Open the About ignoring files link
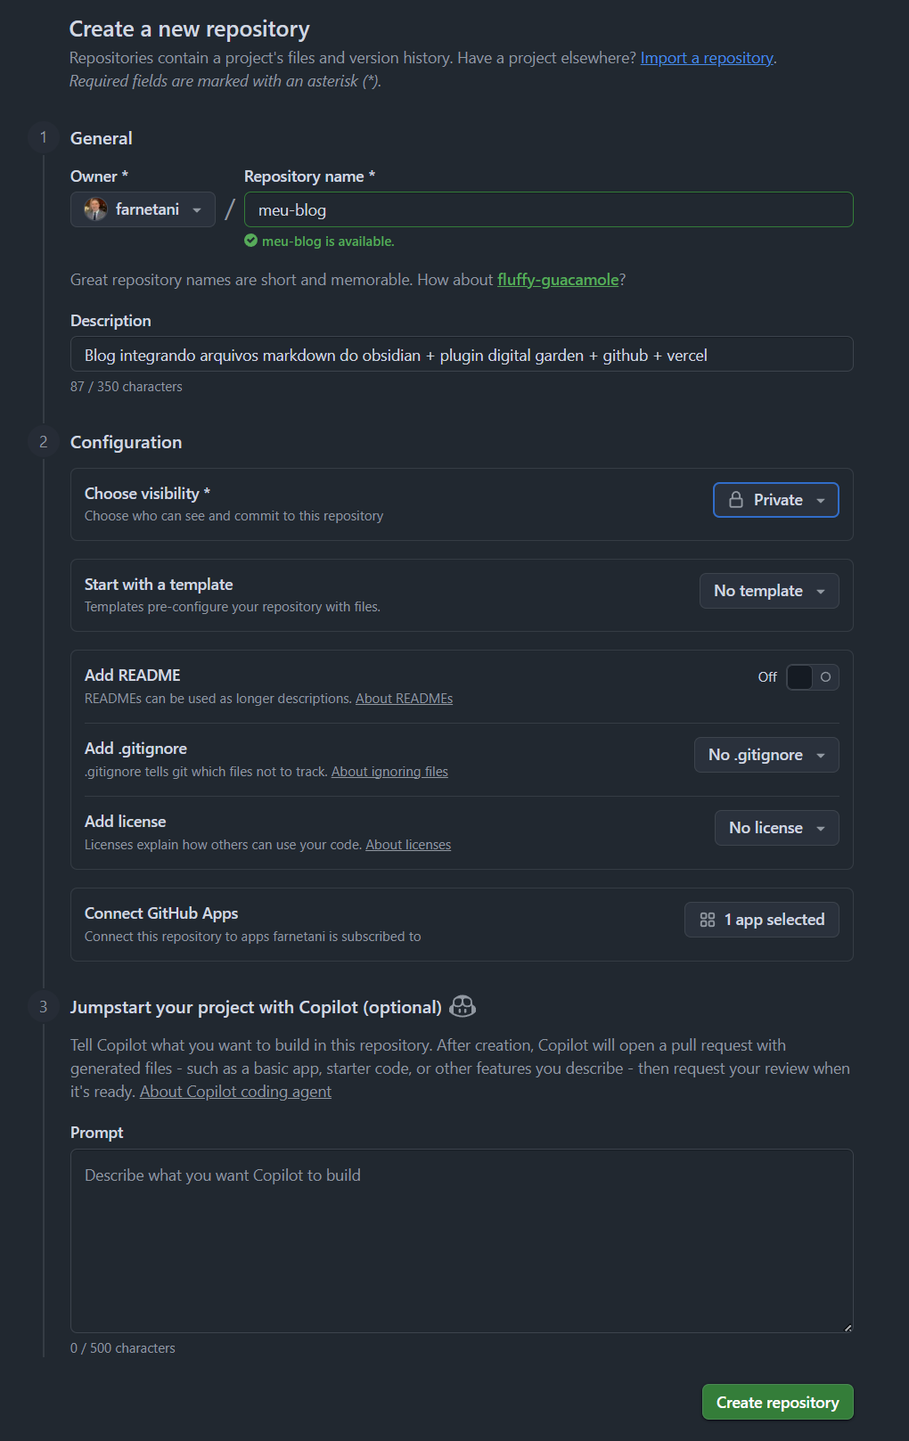Screen dimensions: 909x1441 [x=389, y=772]
